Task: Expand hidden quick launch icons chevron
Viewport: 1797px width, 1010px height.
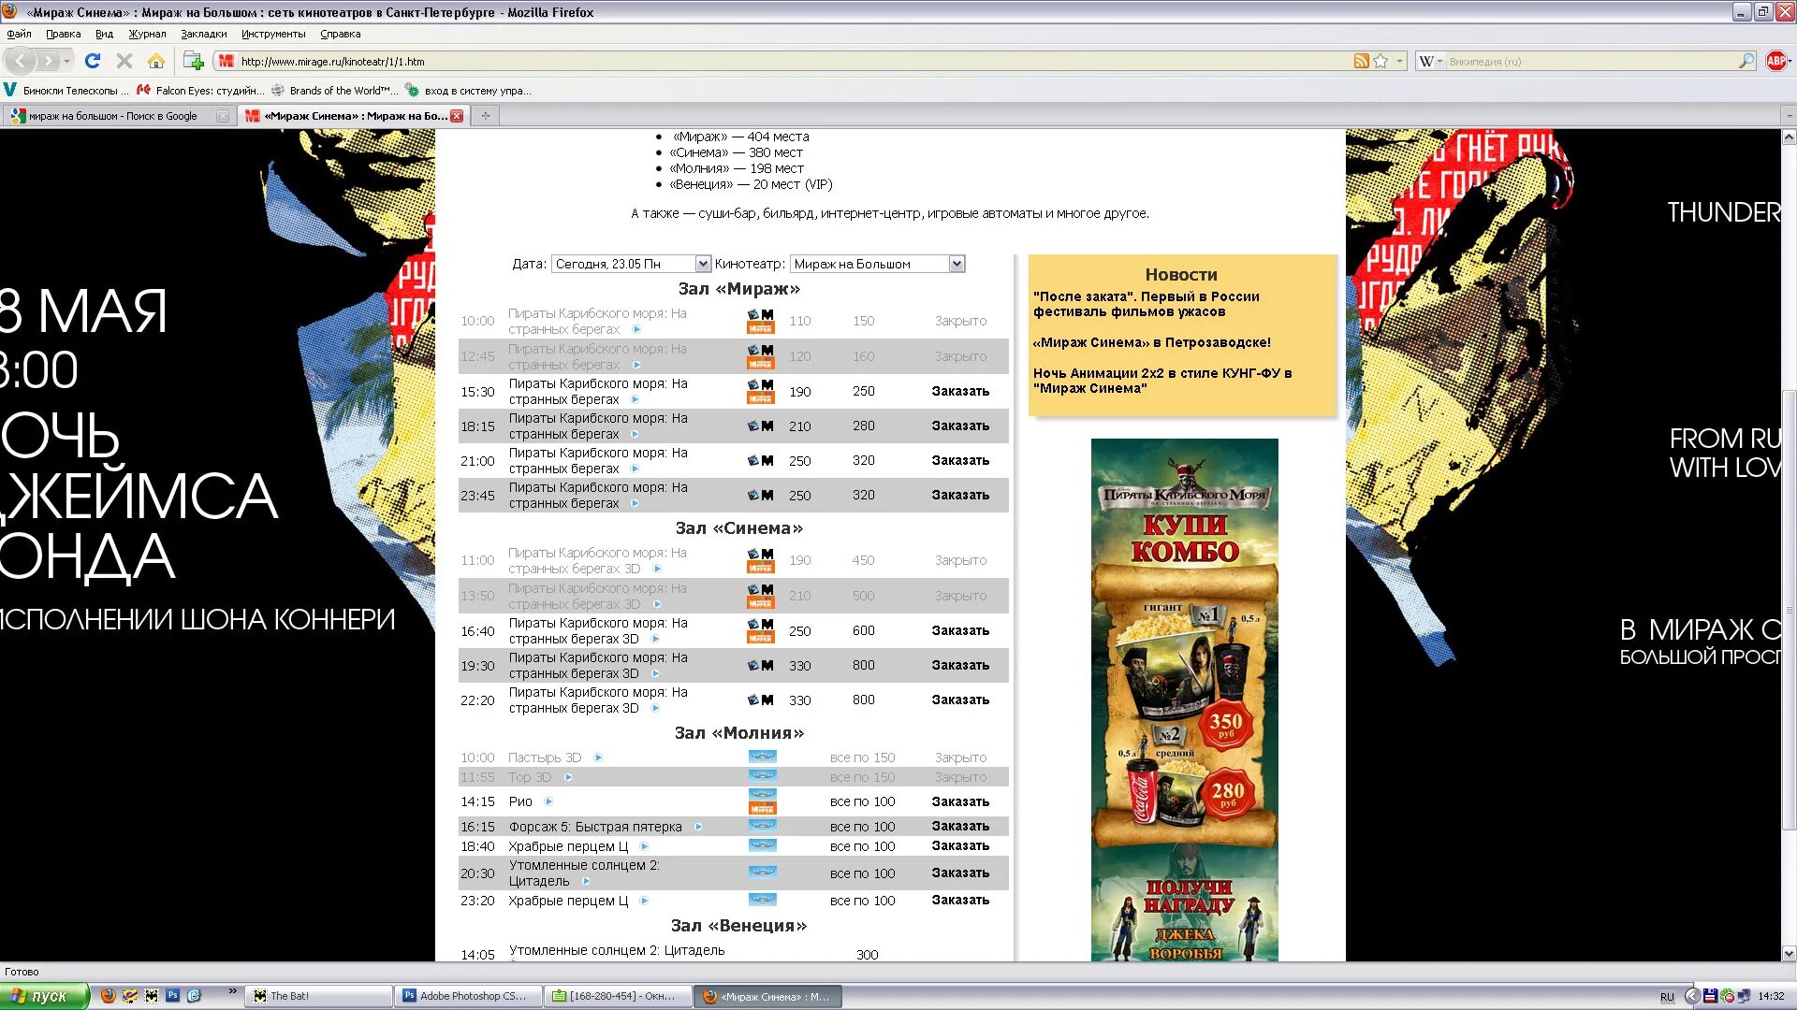Action: pyautogui.click(x=232, y=991)
